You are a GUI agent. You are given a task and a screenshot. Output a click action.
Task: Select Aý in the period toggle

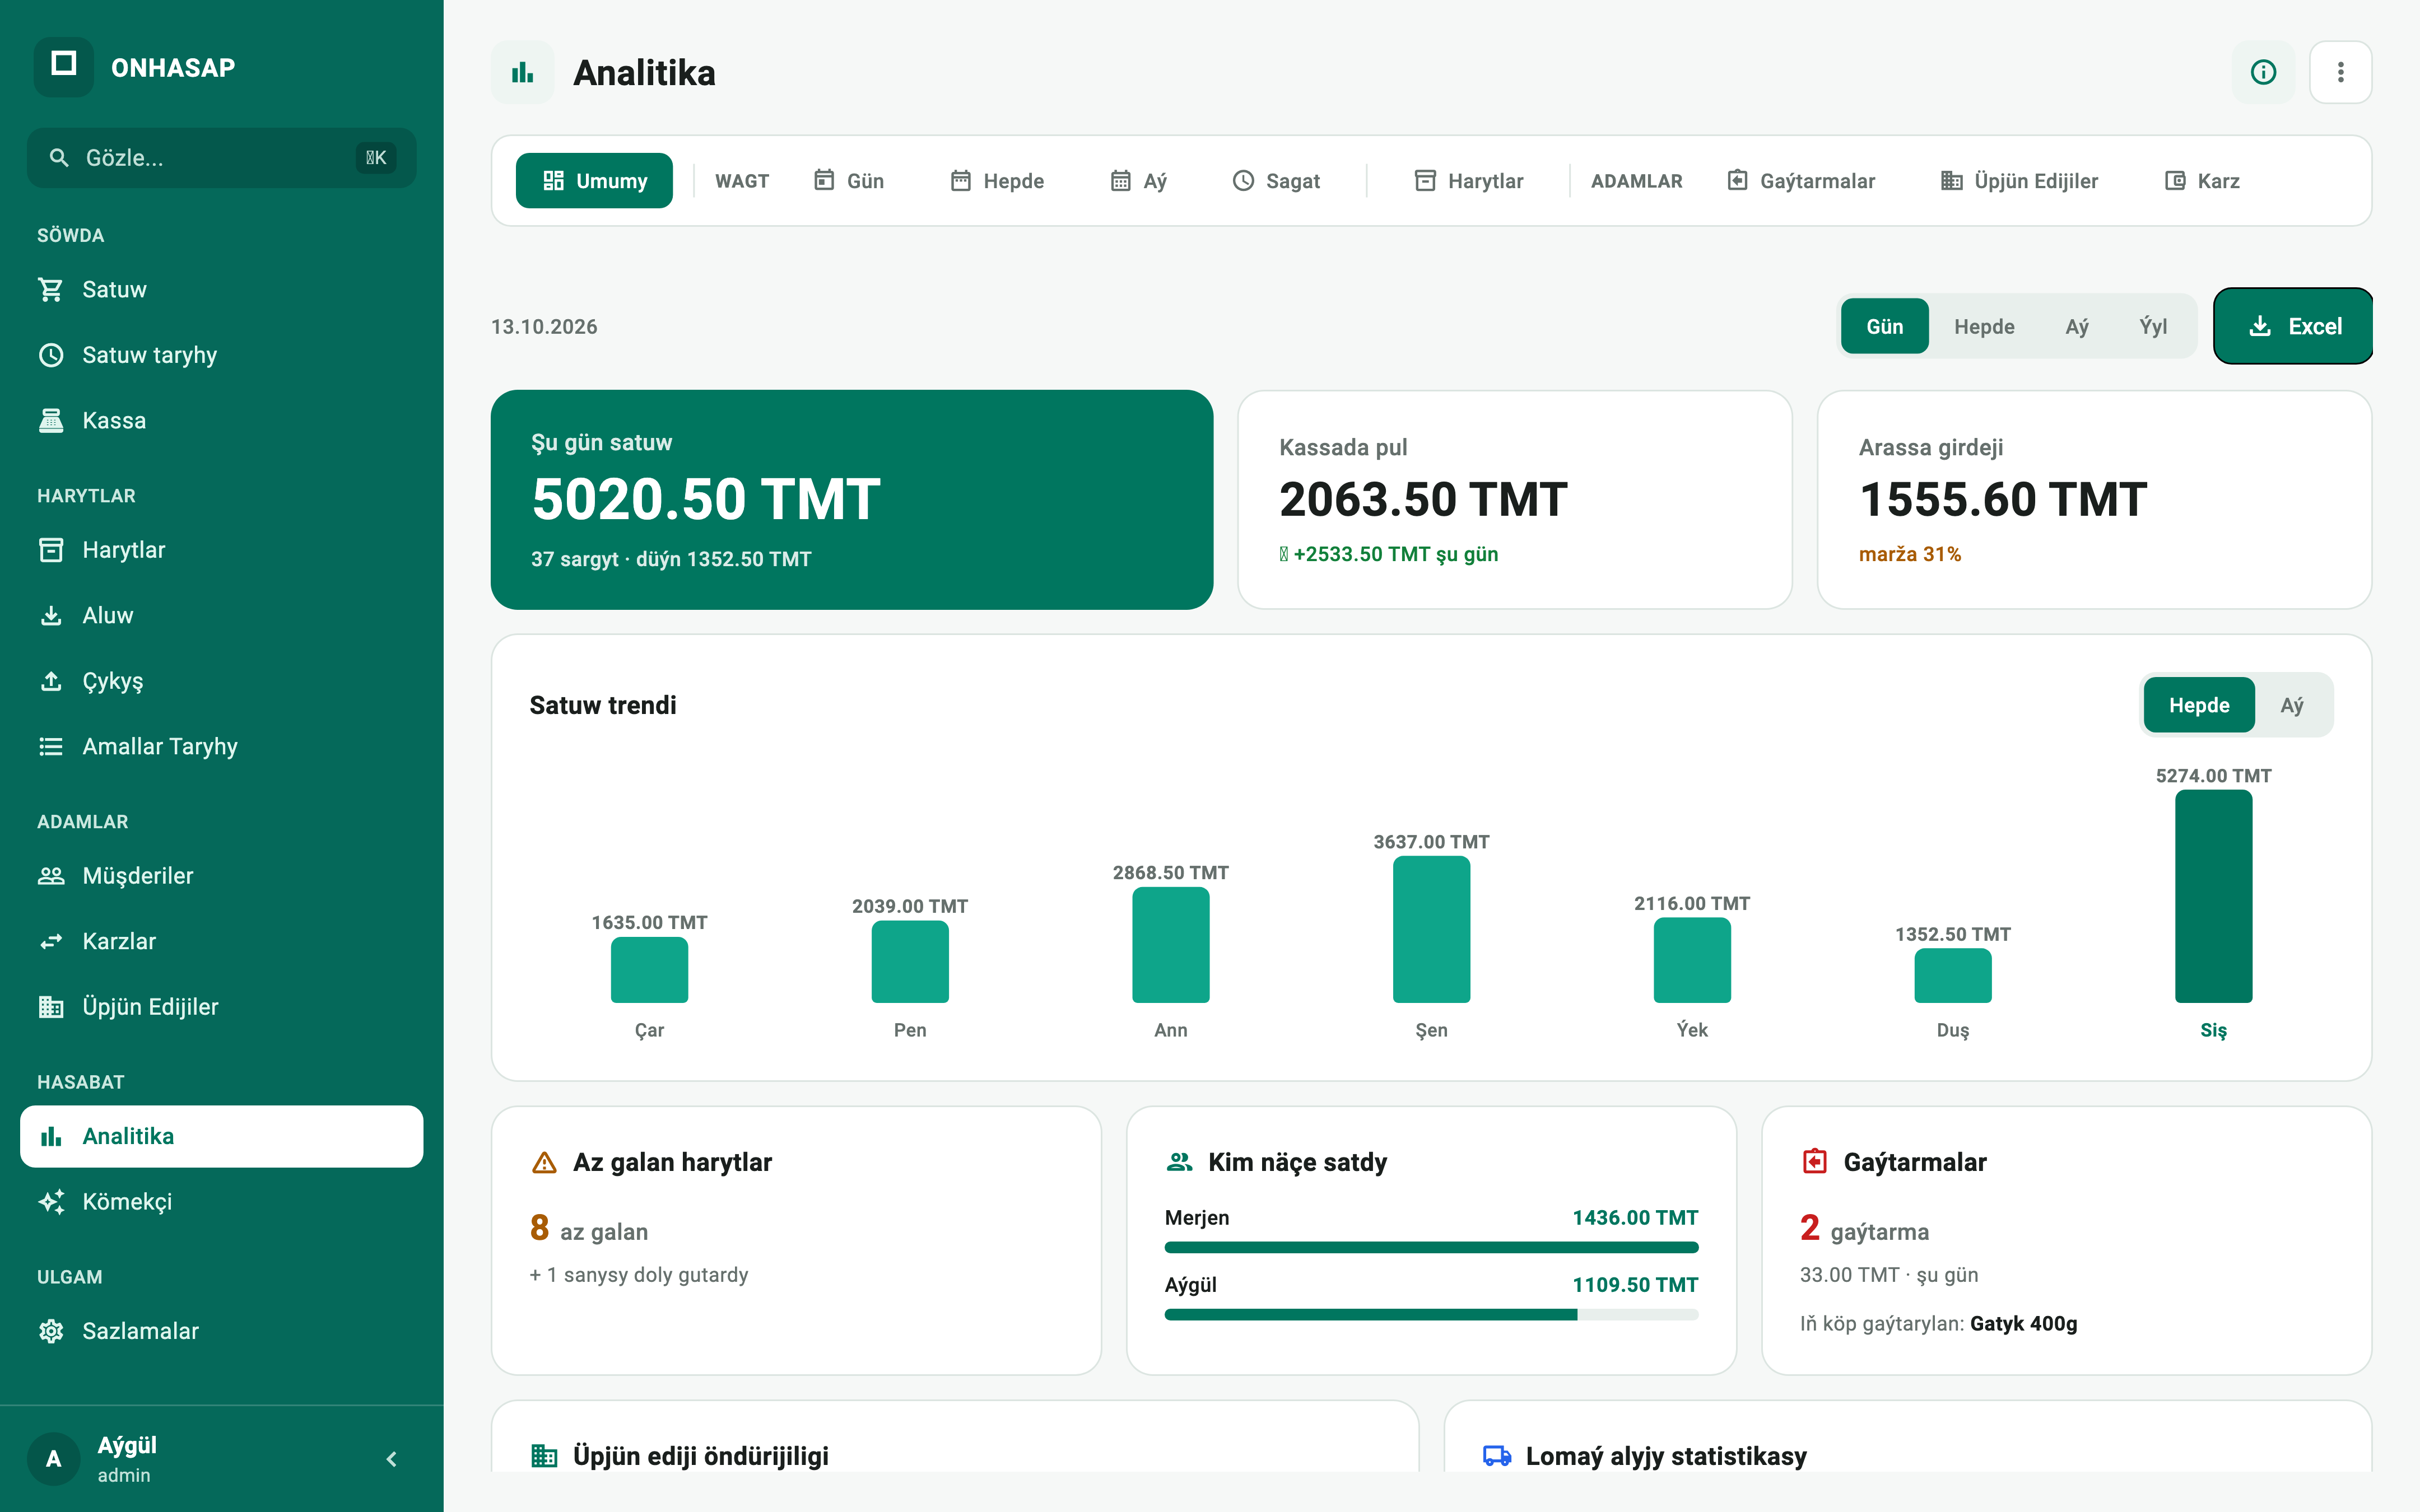(2077, 326)
